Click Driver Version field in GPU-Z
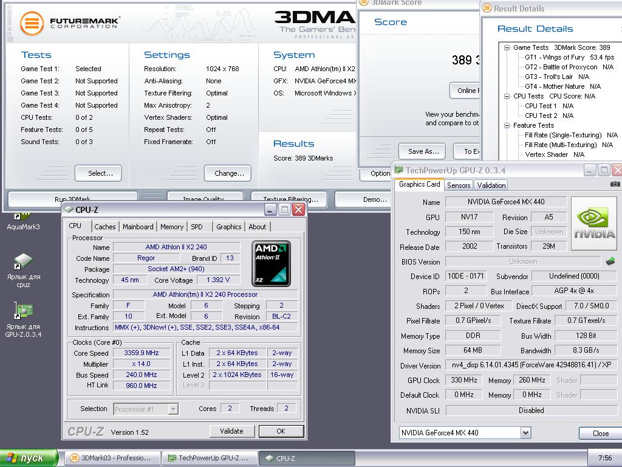This screenshot has height=467, width=622. (x=531, y=365)
